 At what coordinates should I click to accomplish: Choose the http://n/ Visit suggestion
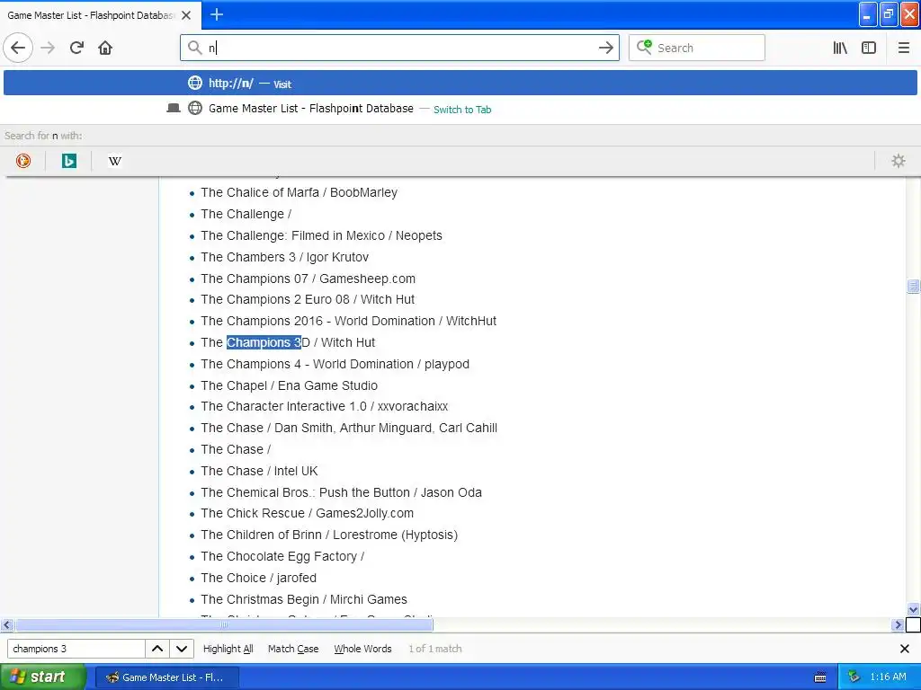click(460, 83)
